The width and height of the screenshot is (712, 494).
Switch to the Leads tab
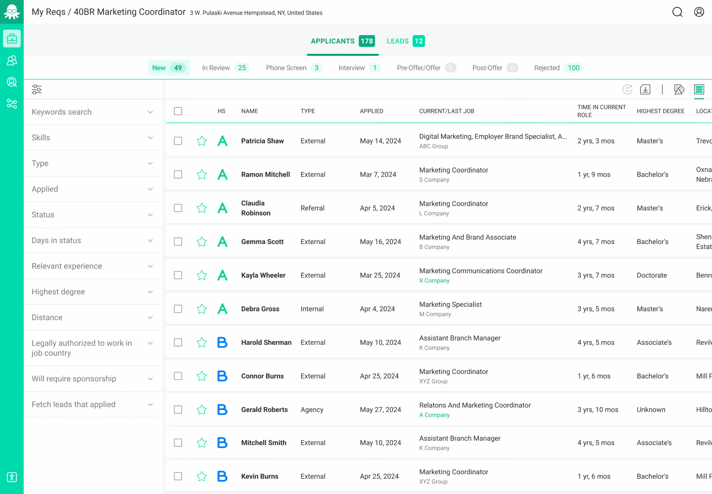pos(406,41)
